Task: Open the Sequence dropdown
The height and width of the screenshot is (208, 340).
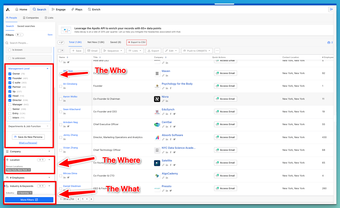Action: point(113,51)
